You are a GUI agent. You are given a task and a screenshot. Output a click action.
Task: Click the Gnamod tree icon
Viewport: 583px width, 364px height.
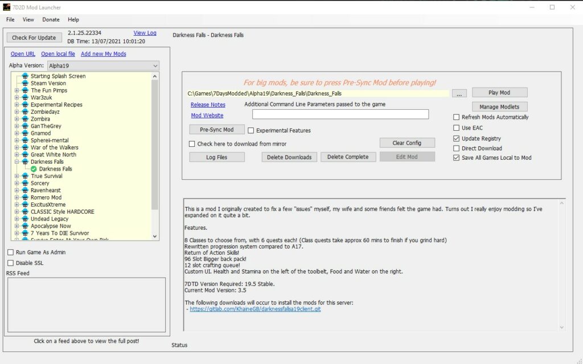[25, 133]
